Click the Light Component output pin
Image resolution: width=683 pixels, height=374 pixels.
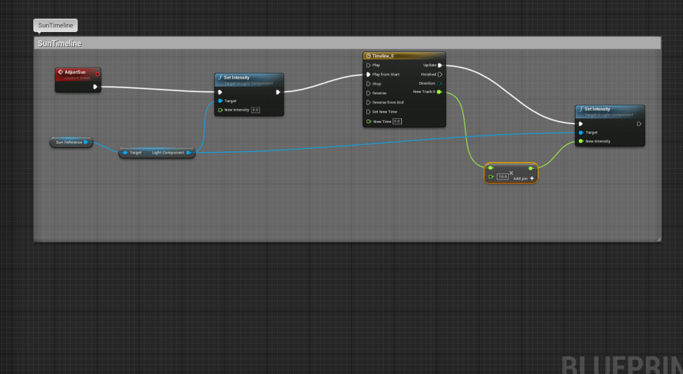click(x=189, y=153)
